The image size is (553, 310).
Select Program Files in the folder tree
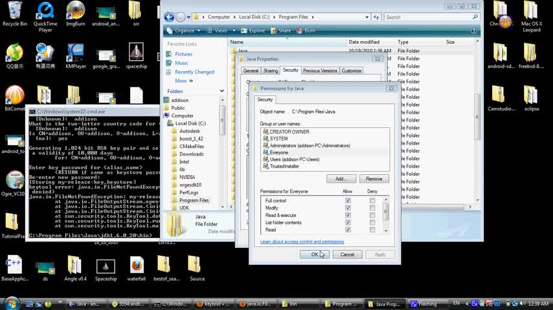coord(194,200)
